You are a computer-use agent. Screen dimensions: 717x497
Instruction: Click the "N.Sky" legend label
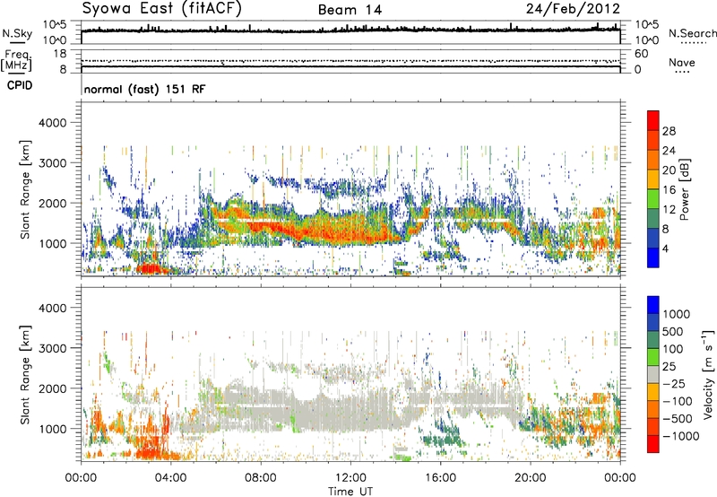point(17,33)
